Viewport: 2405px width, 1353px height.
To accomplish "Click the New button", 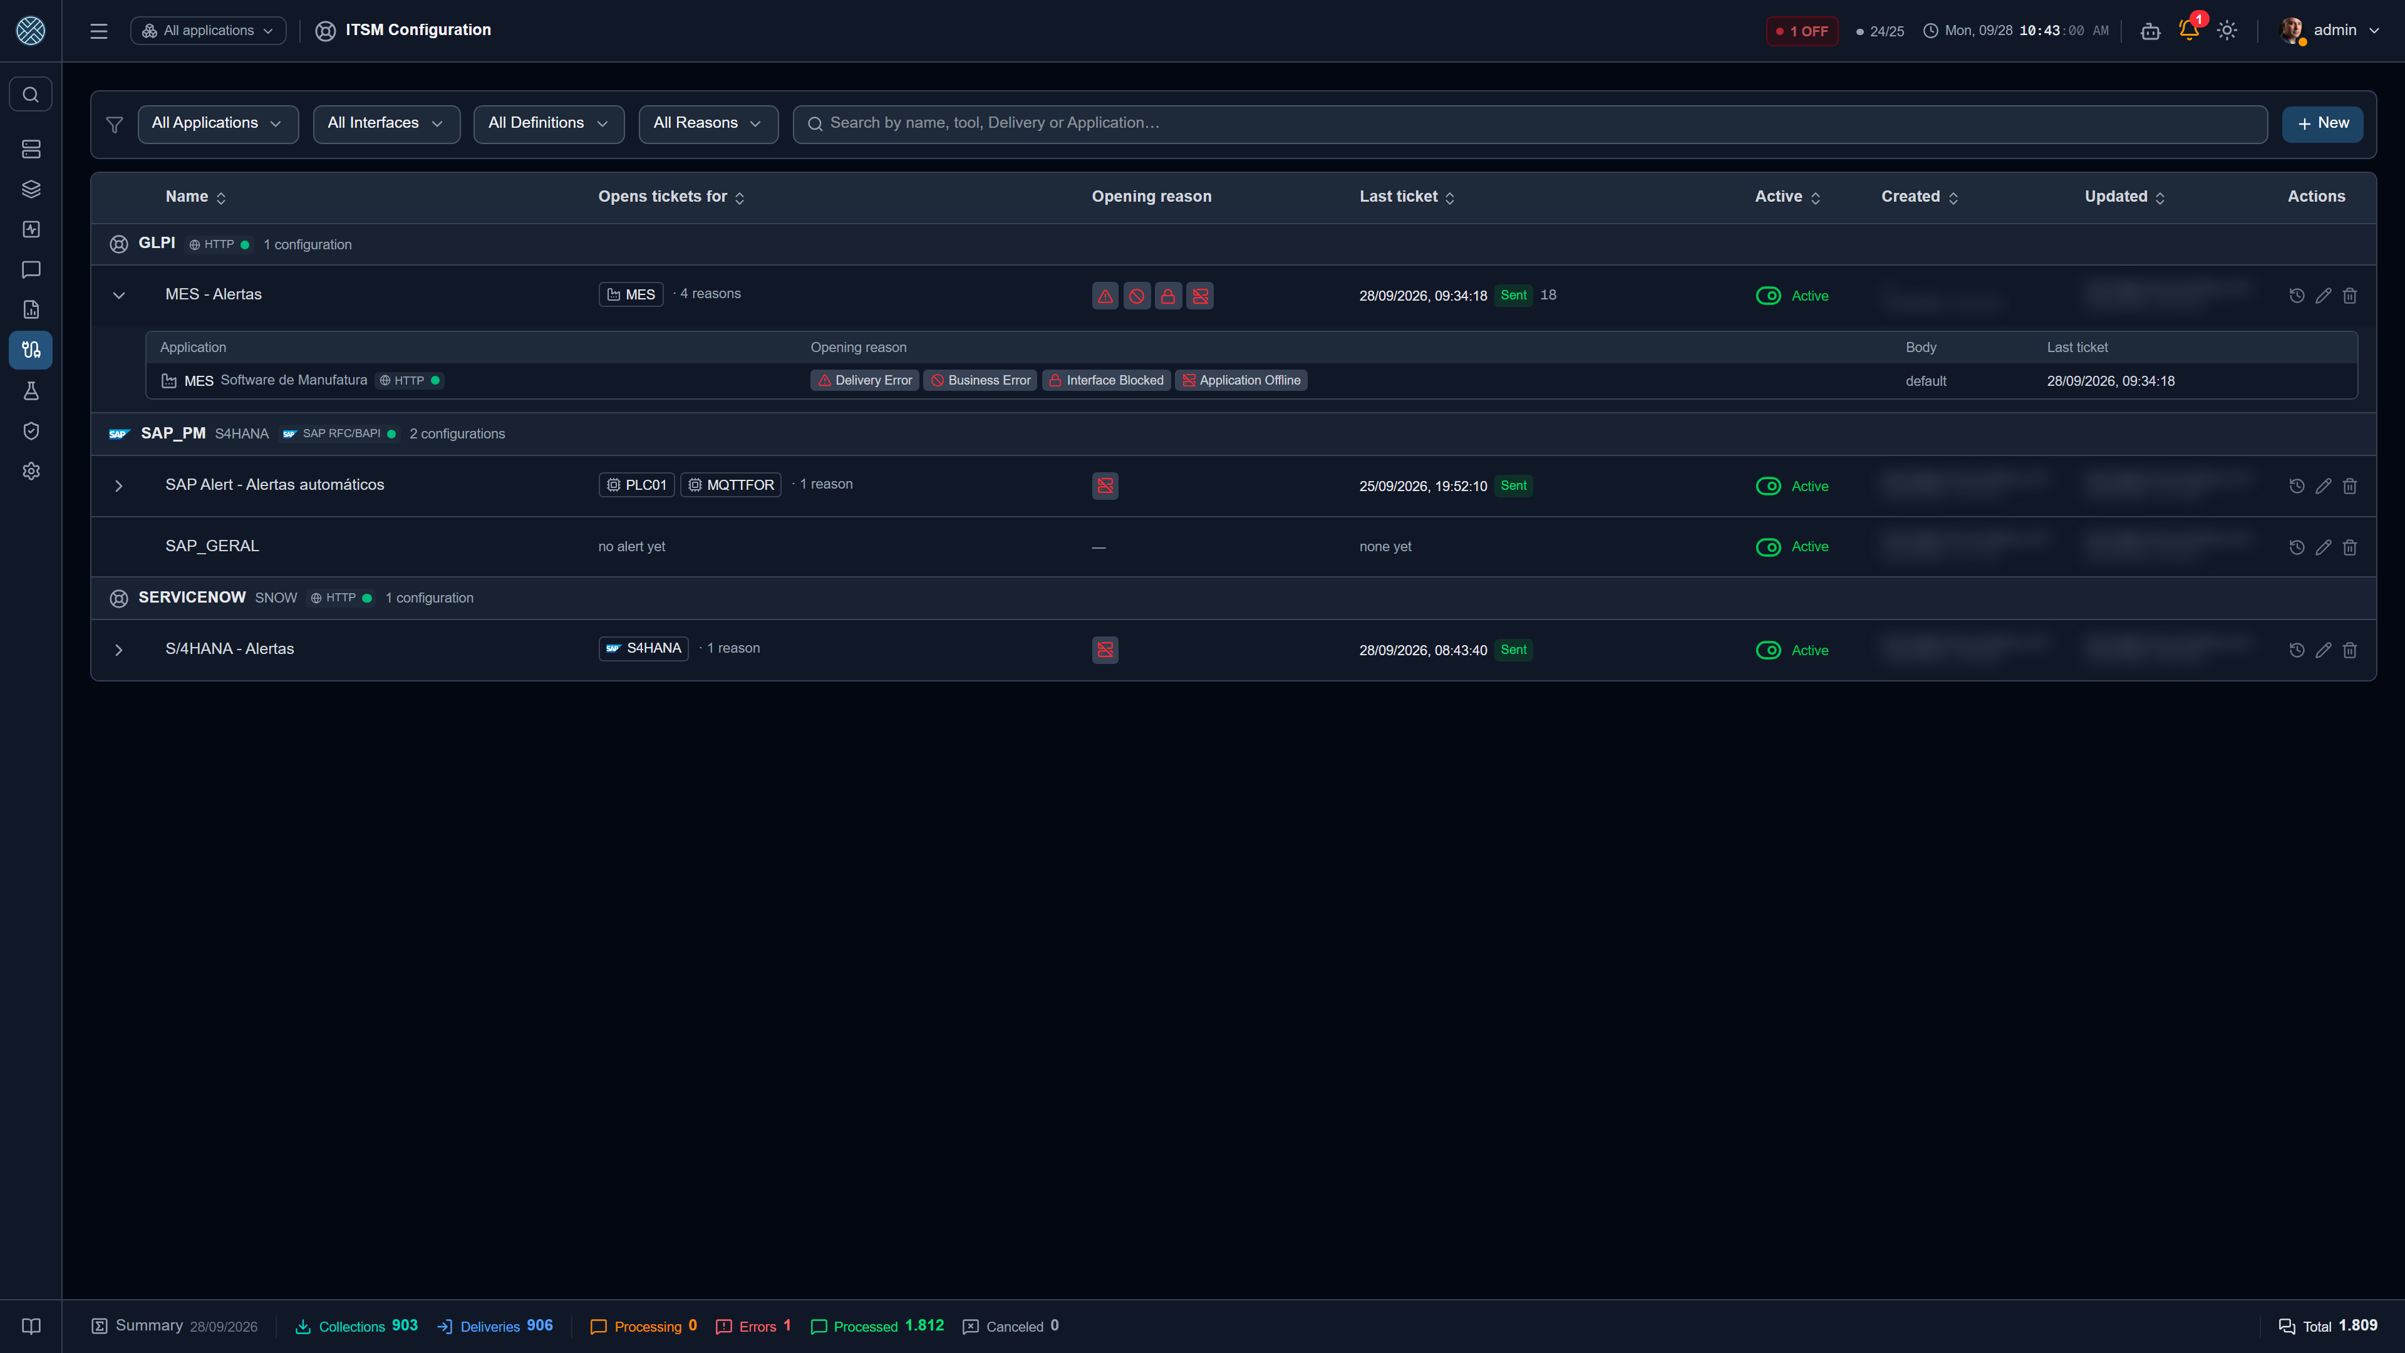I will [2322, 123].
